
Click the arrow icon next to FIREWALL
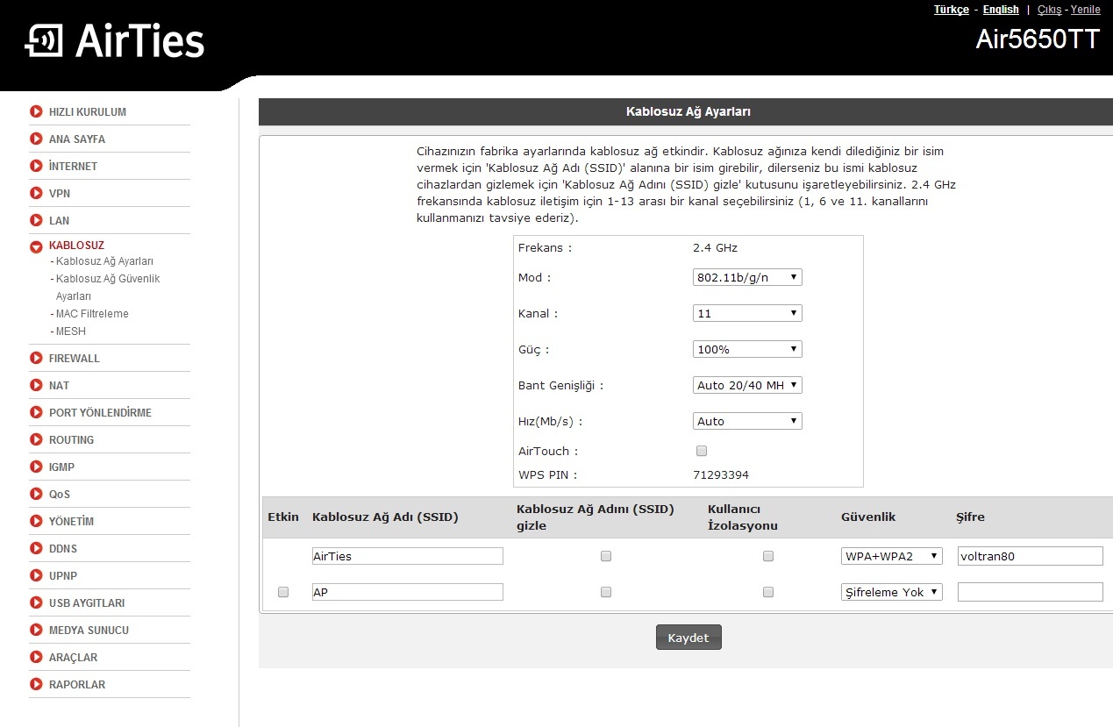coord(36,358)
